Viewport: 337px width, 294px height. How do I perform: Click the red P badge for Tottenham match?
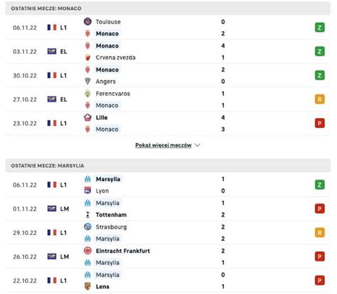(319, 209)
